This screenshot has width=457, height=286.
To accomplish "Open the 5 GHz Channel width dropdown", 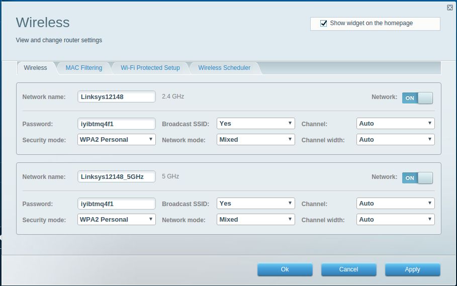I will (395, 219).
